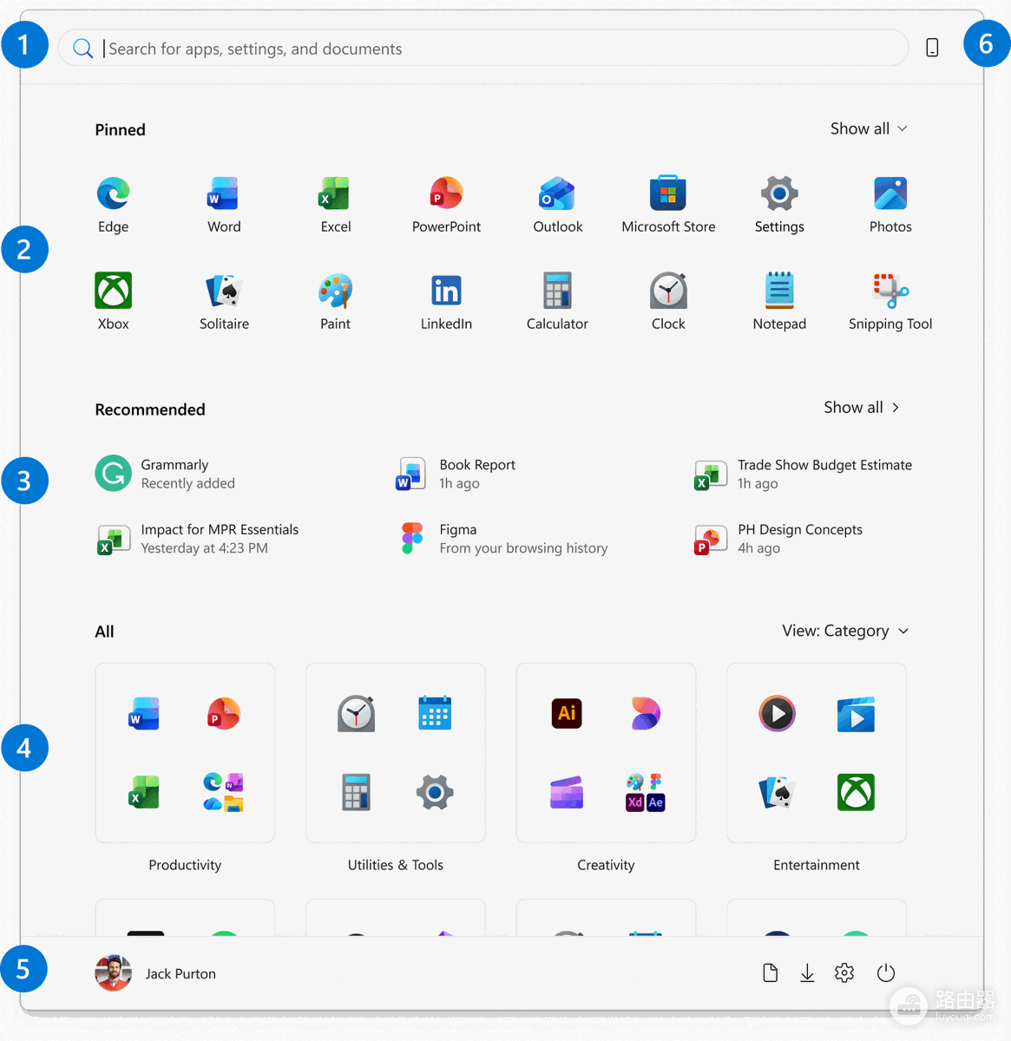Open the Xbox pinned app
The height and width of the screenshot is (1041, 1011).
pos(113,302)
